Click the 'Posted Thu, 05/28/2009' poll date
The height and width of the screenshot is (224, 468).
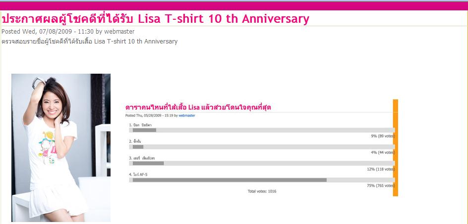point(151,116)
